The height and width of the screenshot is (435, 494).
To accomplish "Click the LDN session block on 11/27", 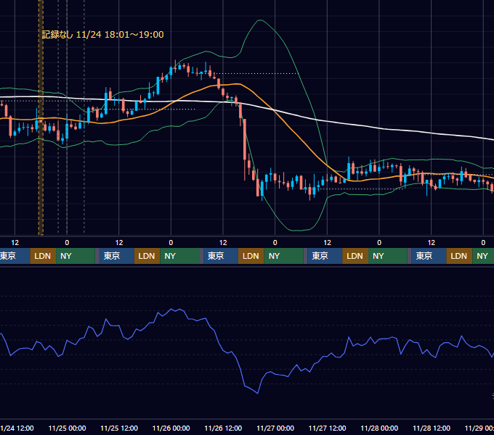I will tap(355, 256).
